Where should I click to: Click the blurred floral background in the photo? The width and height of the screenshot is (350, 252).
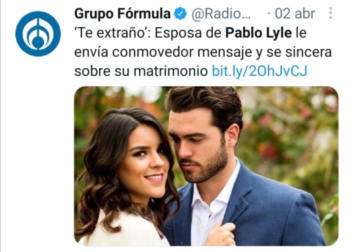tap(290, 134)
